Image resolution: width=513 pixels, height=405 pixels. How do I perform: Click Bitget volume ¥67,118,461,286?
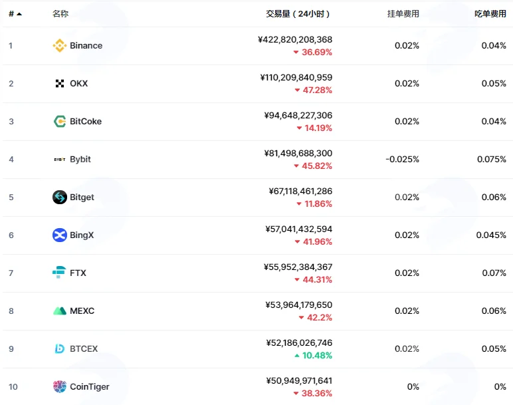tap(300, 192)
